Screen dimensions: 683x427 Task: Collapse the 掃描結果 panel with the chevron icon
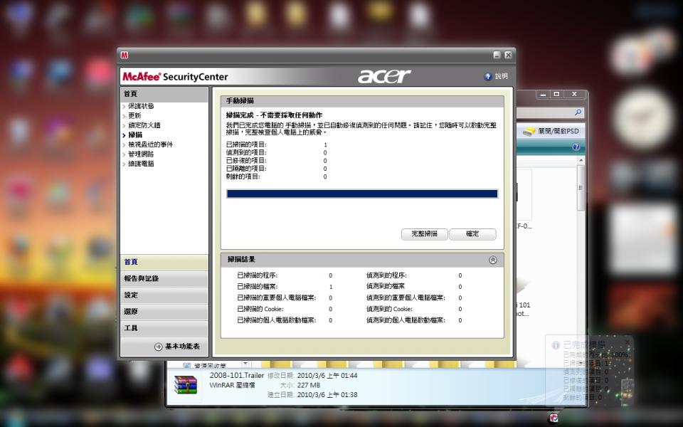tap(492, 260)
